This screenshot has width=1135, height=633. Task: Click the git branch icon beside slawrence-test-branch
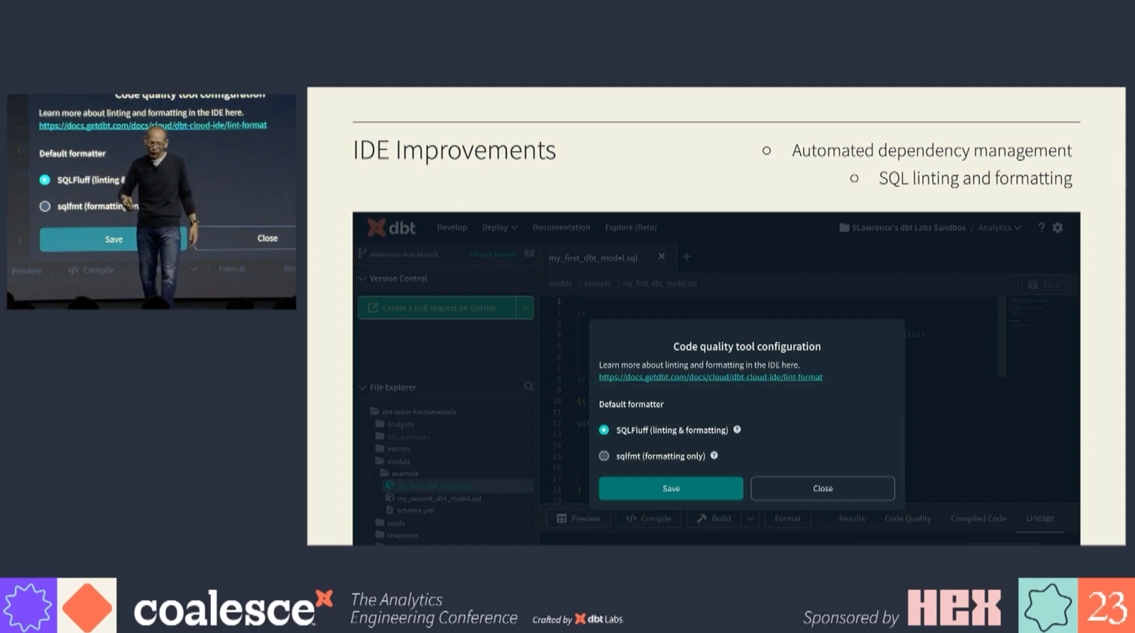point(361,254)
